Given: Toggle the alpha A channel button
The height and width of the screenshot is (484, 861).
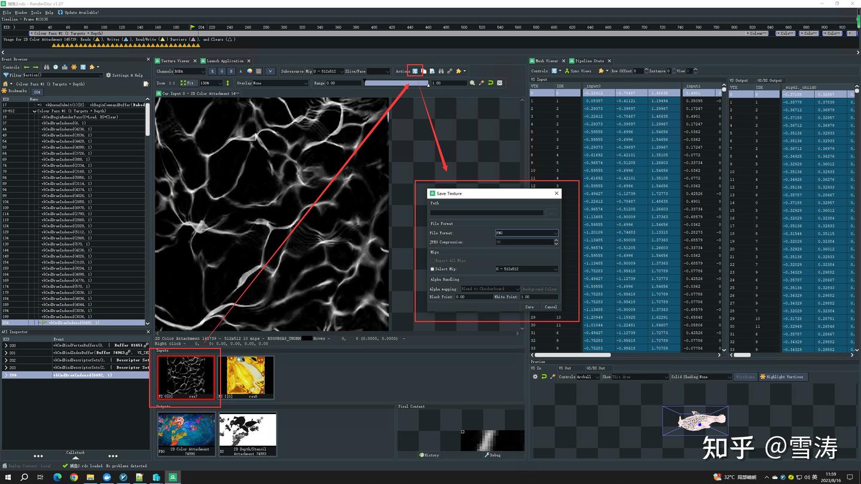Looking at the screenshot, I should [x=241, y=71].
